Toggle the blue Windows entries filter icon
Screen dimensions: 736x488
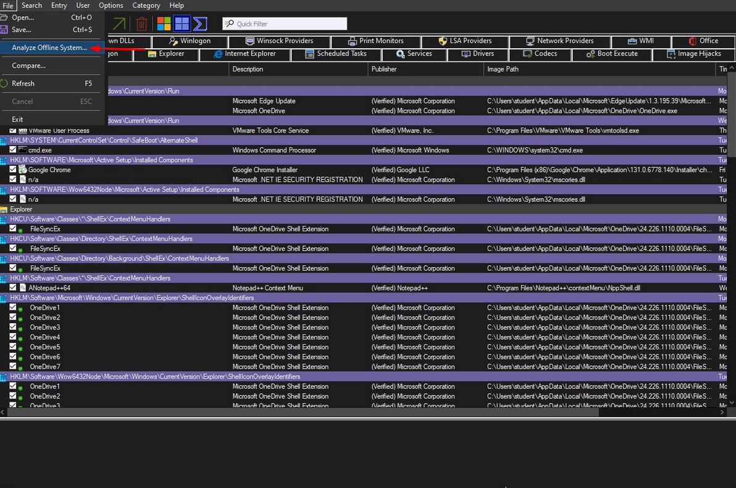(x=182, y=23)
